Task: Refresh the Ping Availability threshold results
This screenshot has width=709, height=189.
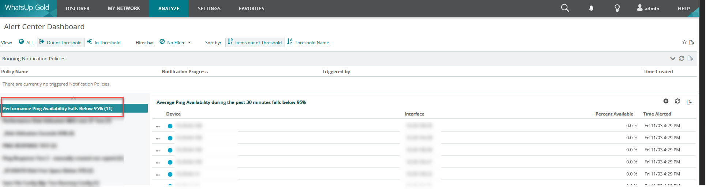Action: [x=678, y=101]
